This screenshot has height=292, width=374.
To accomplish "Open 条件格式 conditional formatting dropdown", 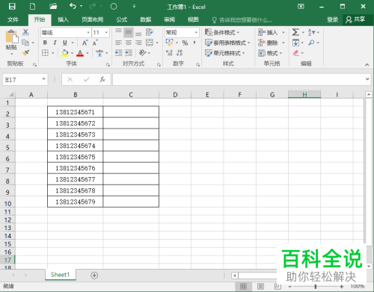I will pos(222,32).
